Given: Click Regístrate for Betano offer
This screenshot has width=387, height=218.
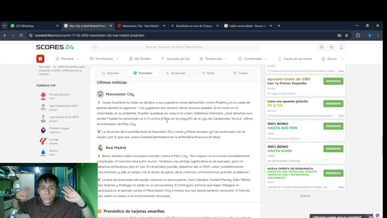Looking at the screenshot, I should (333, 81).
